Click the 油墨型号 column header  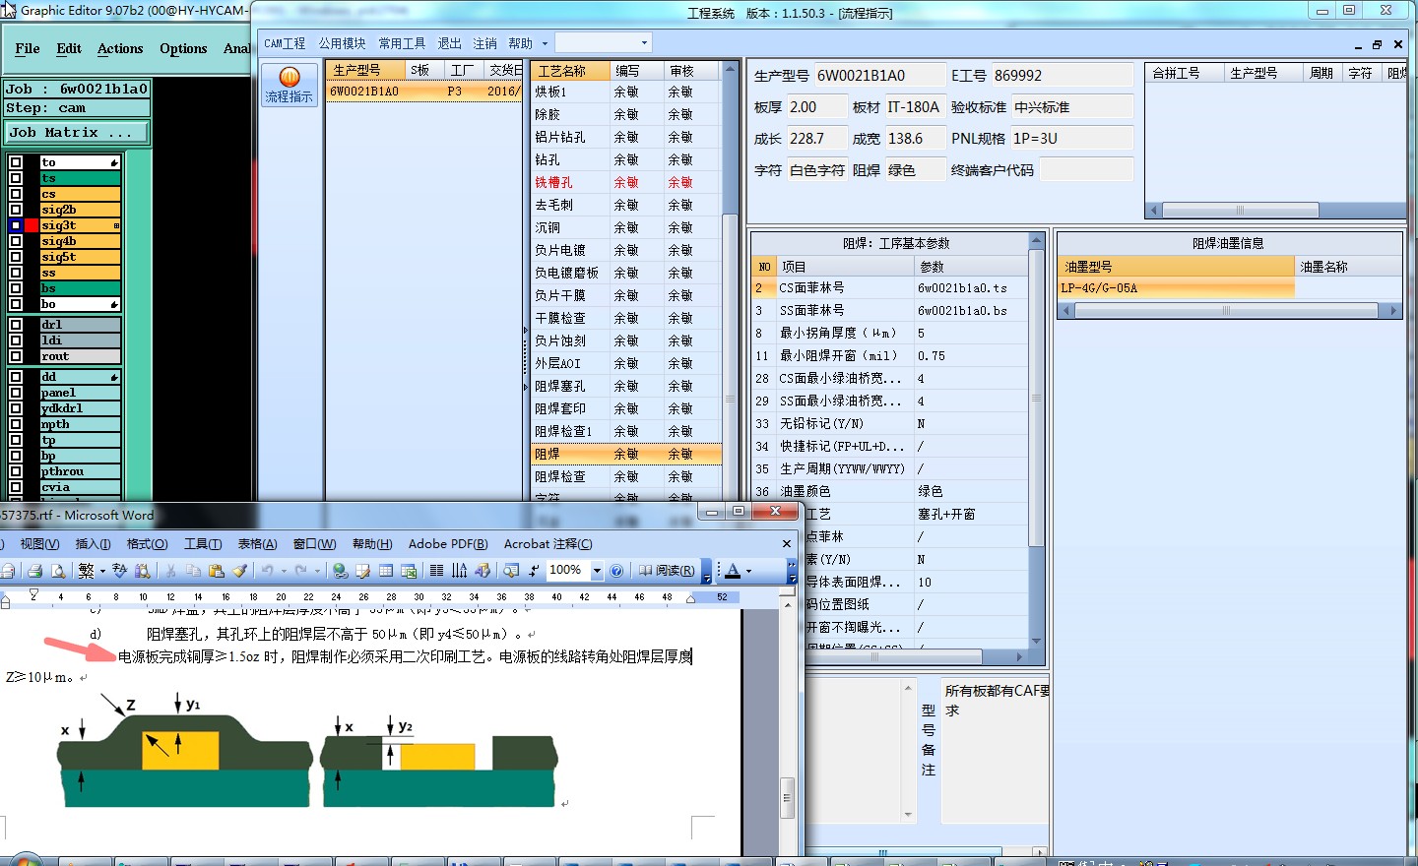point(1177,267)
